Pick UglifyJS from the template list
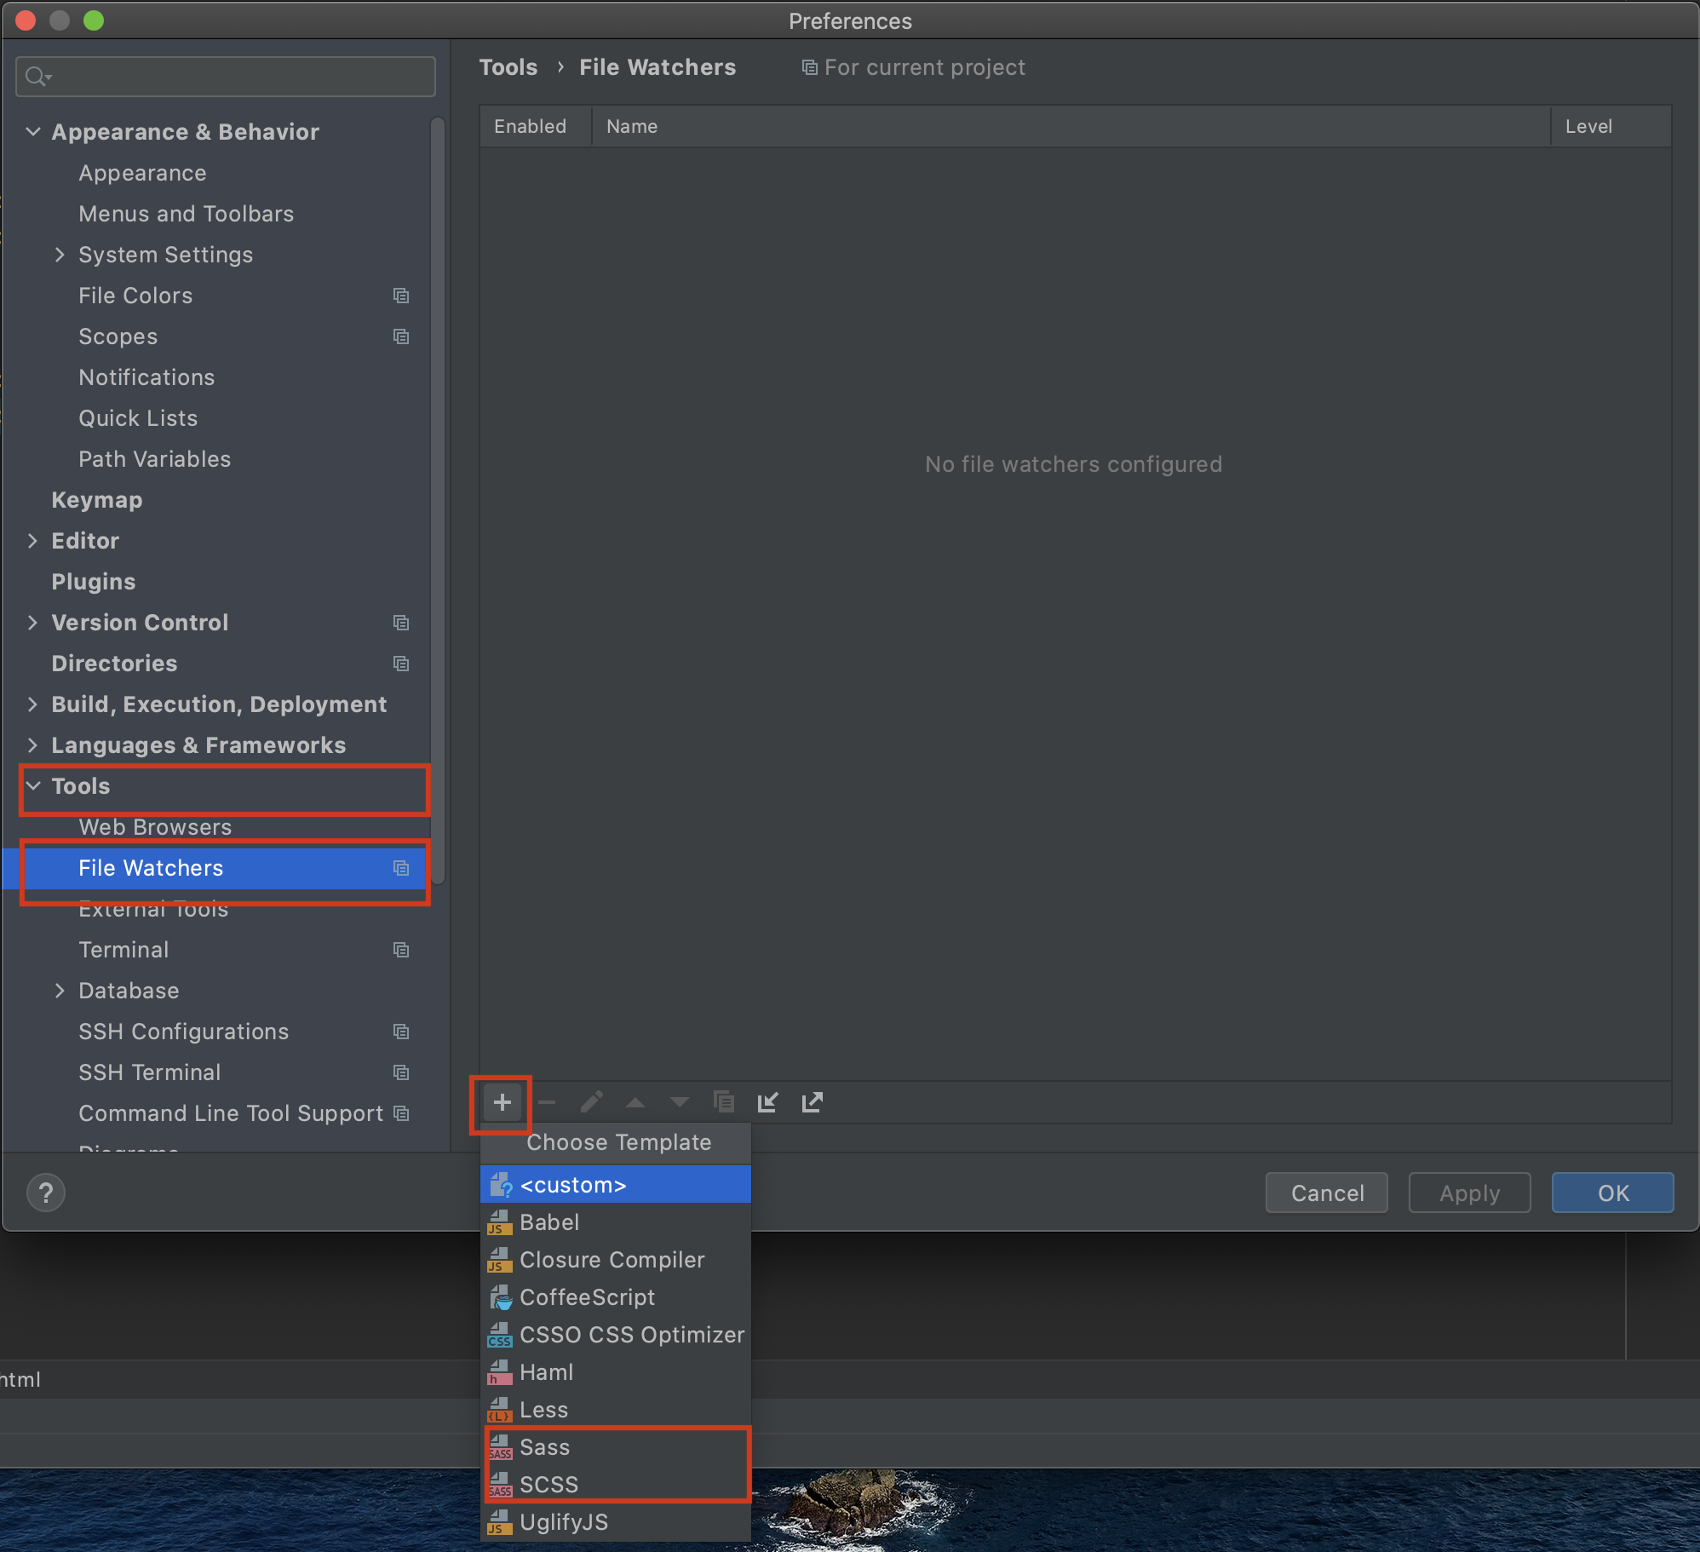 point(563,1522)
